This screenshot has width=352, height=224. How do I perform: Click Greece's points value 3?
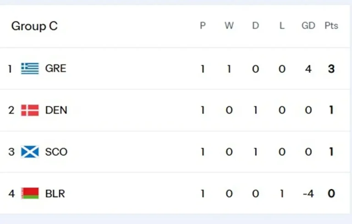[x=331, y=69]
